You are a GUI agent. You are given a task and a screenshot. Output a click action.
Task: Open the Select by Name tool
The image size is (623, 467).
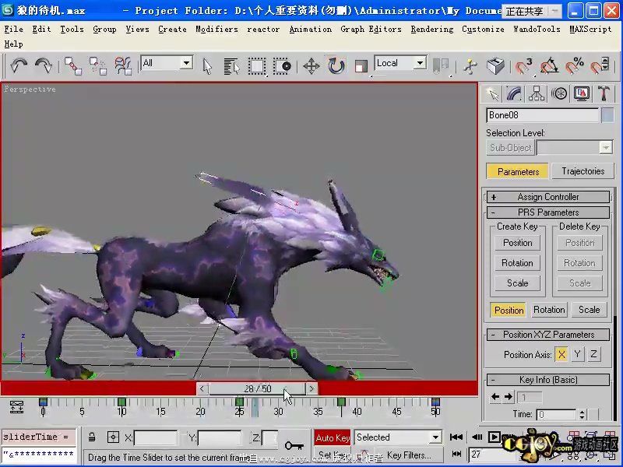click(x=231, y=66)
